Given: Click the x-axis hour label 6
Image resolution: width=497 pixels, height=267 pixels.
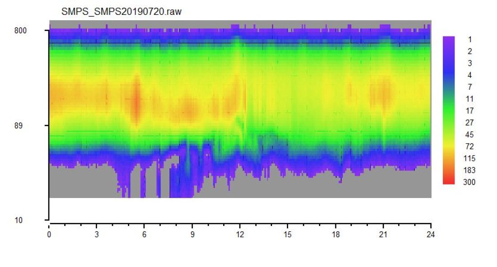Looking at the screenshot, I should point(144,235).
